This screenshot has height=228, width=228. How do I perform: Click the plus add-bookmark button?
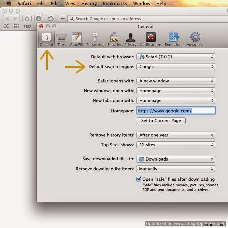(x=63, y=19)
